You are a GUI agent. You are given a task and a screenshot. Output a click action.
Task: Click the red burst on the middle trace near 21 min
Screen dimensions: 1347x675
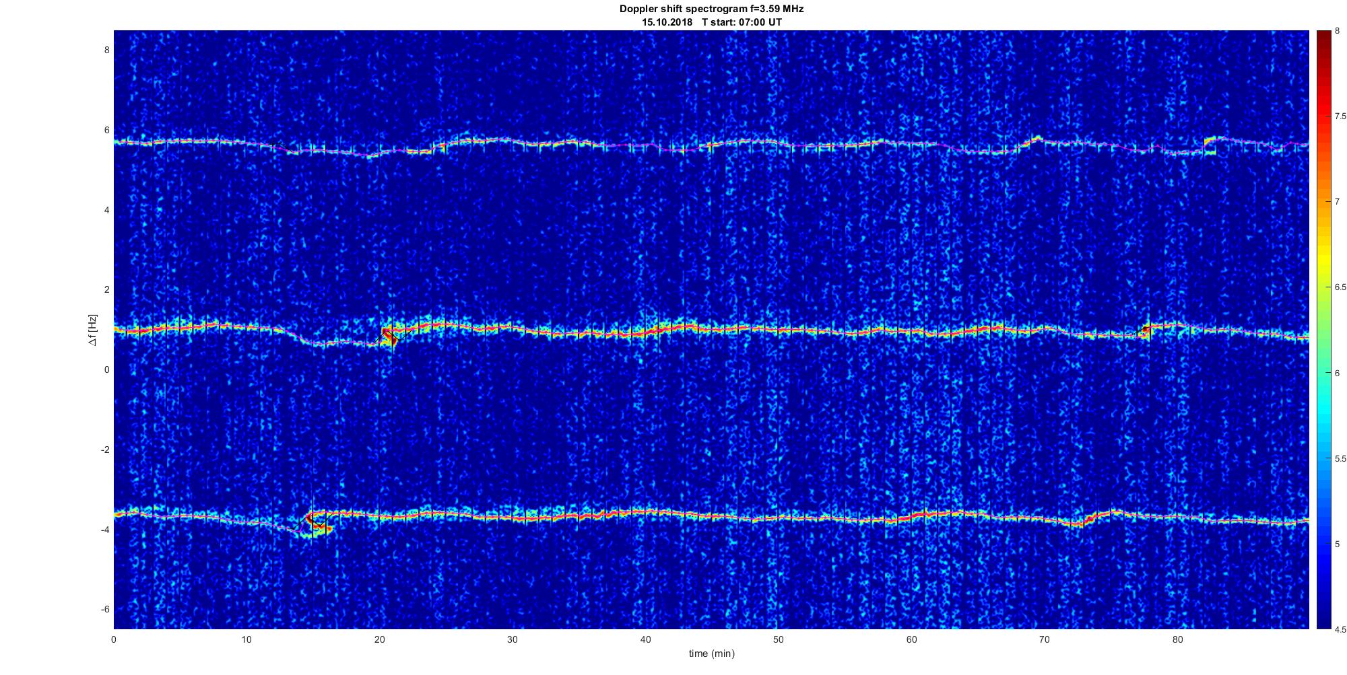click(389, 336)
